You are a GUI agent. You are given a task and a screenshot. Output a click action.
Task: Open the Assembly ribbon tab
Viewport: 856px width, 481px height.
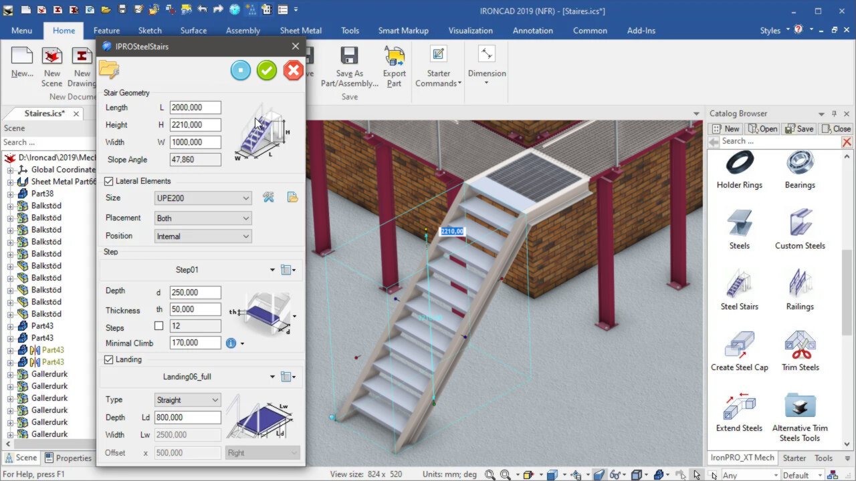pos(243,31)
